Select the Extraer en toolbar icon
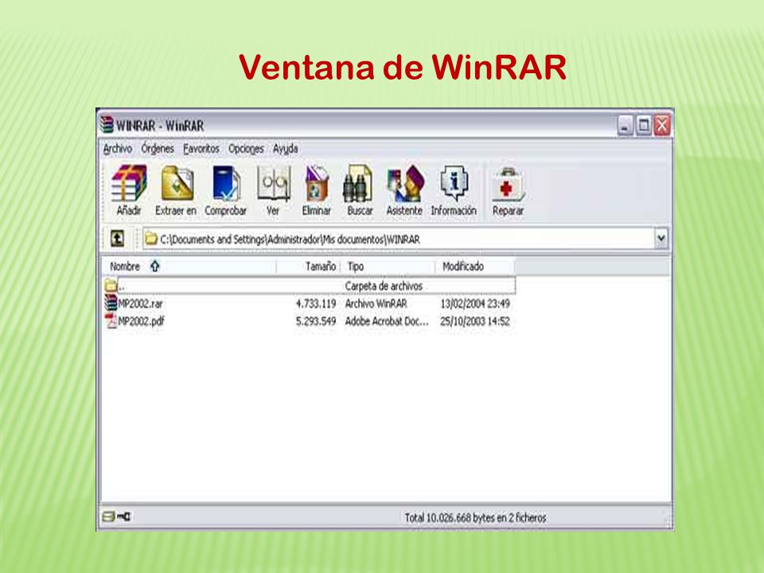 click(177, 183)
